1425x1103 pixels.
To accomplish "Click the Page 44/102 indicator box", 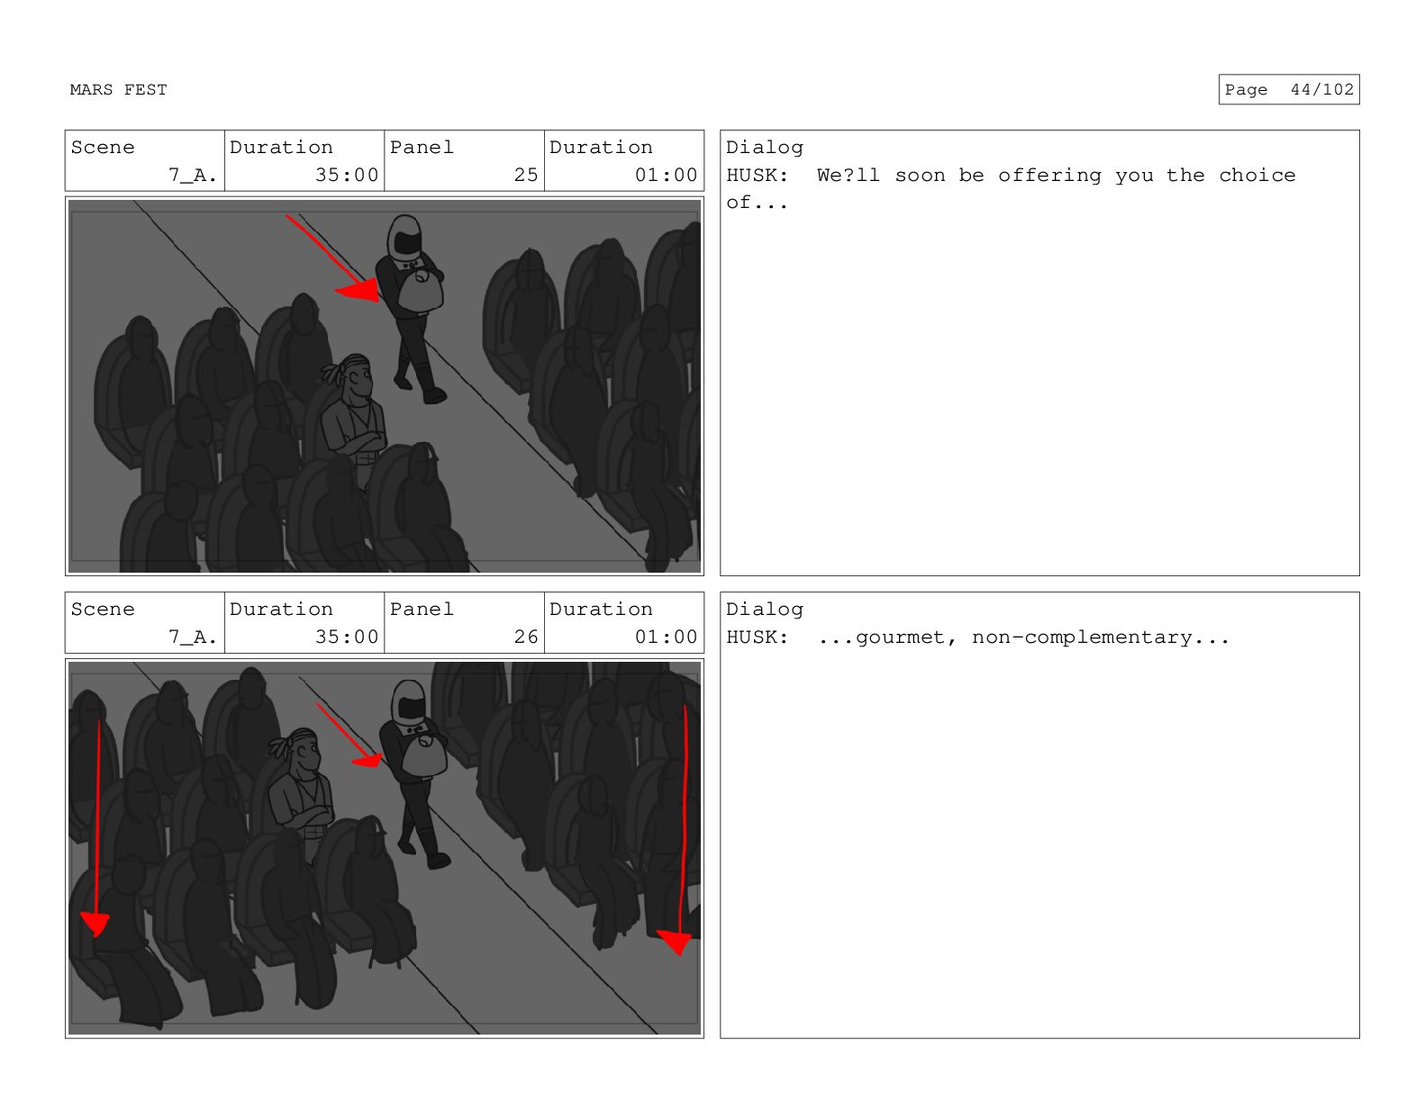I will (x=1288, y=90).
